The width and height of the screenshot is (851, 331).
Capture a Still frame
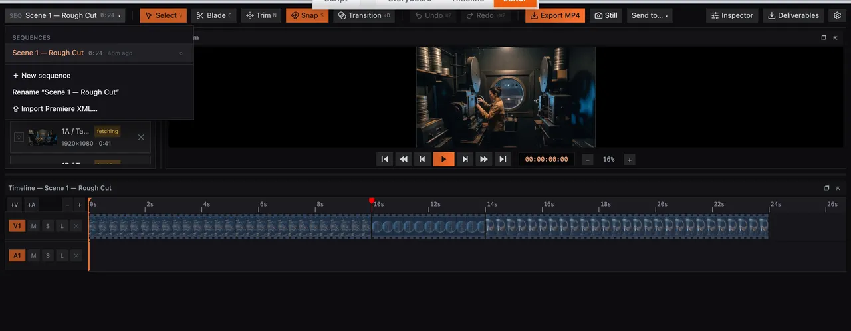[x=606, y=15]
